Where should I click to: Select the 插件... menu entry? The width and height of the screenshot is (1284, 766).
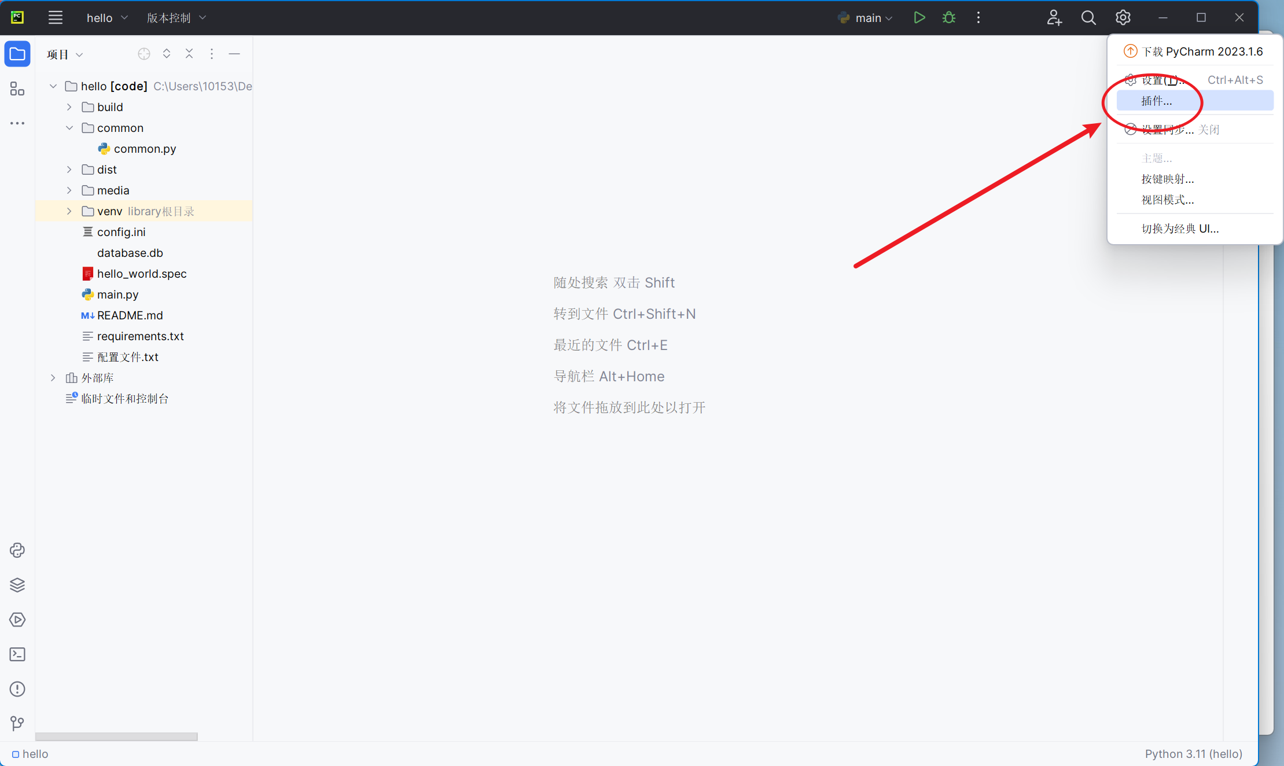(1157, 101)
